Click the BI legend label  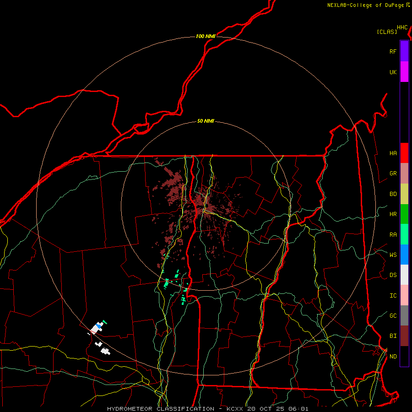tap(393, 336)
